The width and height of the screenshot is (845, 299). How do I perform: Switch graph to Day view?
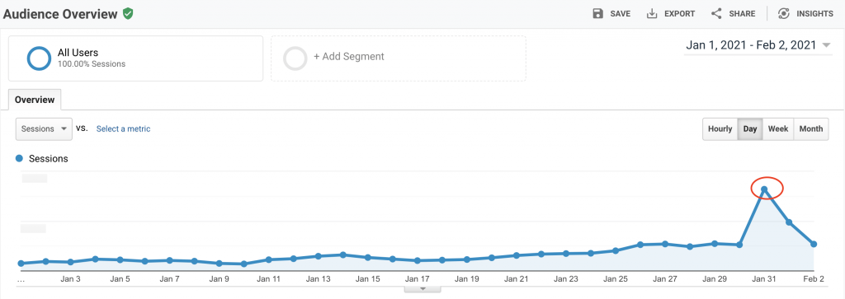click(750, 129)
